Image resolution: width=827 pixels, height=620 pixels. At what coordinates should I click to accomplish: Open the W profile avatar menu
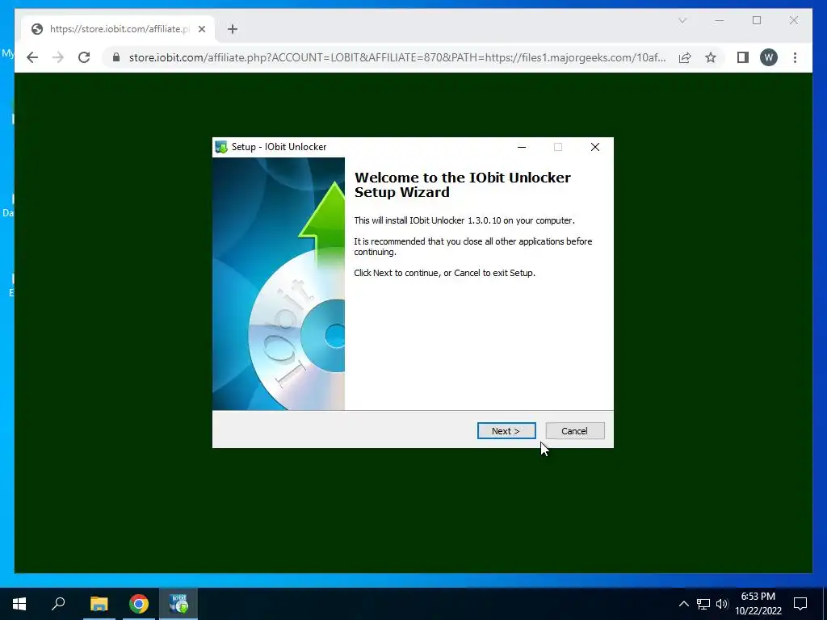[x=769, y=57]
